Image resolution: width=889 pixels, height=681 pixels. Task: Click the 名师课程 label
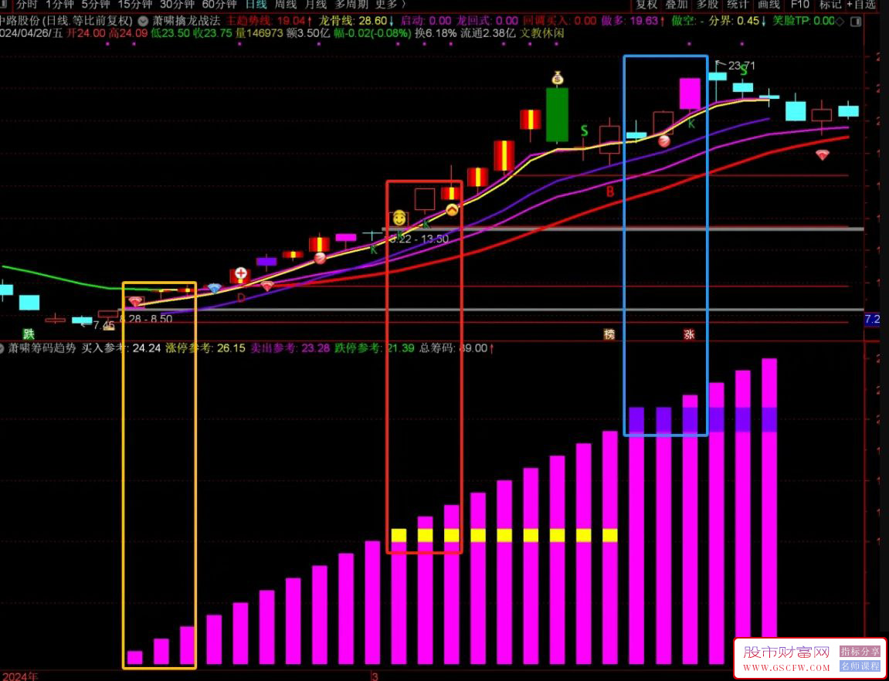(x=860, y=665)
